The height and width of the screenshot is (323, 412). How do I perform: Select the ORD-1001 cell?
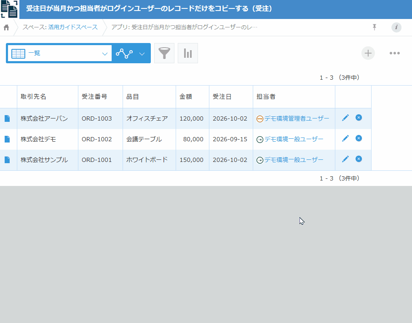(100, 160)
